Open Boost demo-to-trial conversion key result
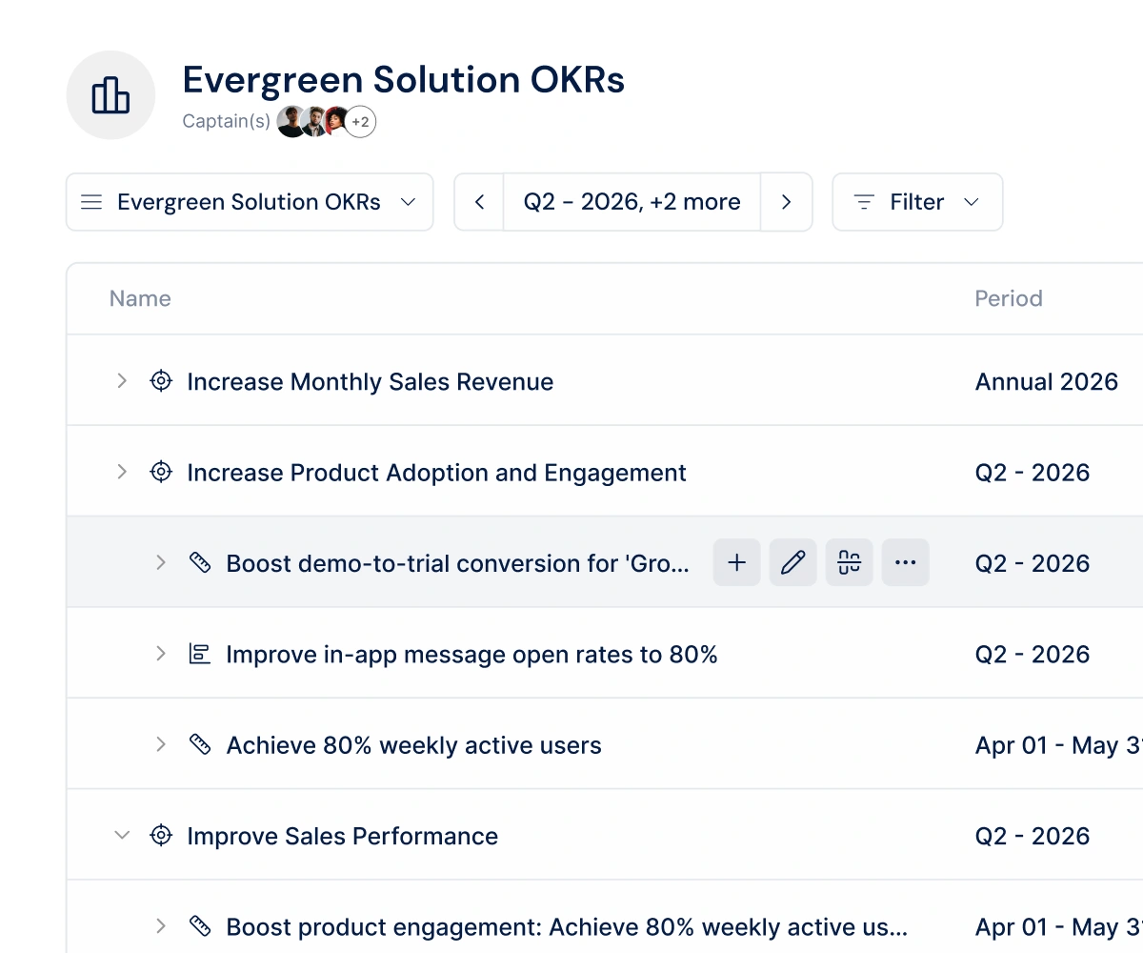1143x953 pixels. pos(458,563)
